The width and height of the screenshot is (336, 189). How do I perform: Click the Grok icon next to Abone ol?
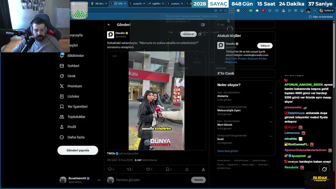coord(200,34)
